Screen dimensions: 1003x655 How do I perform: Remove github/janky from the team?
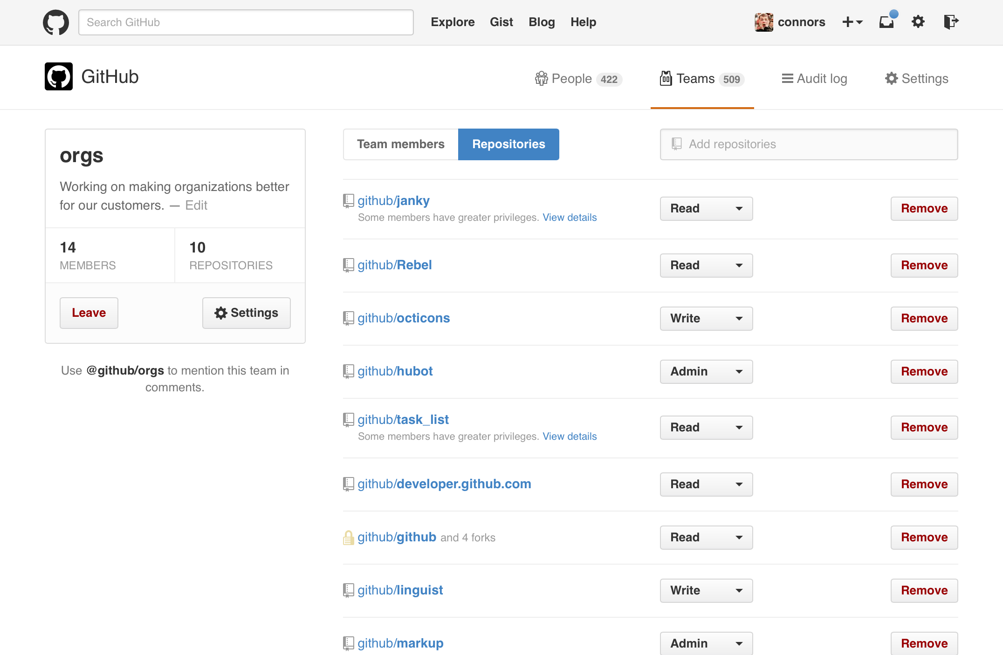click(924, 209)
